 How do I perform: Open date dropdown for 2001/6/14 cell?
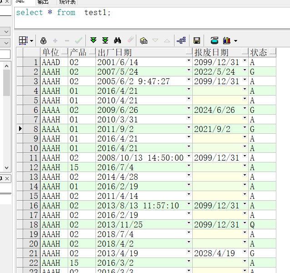click(189, 61)
